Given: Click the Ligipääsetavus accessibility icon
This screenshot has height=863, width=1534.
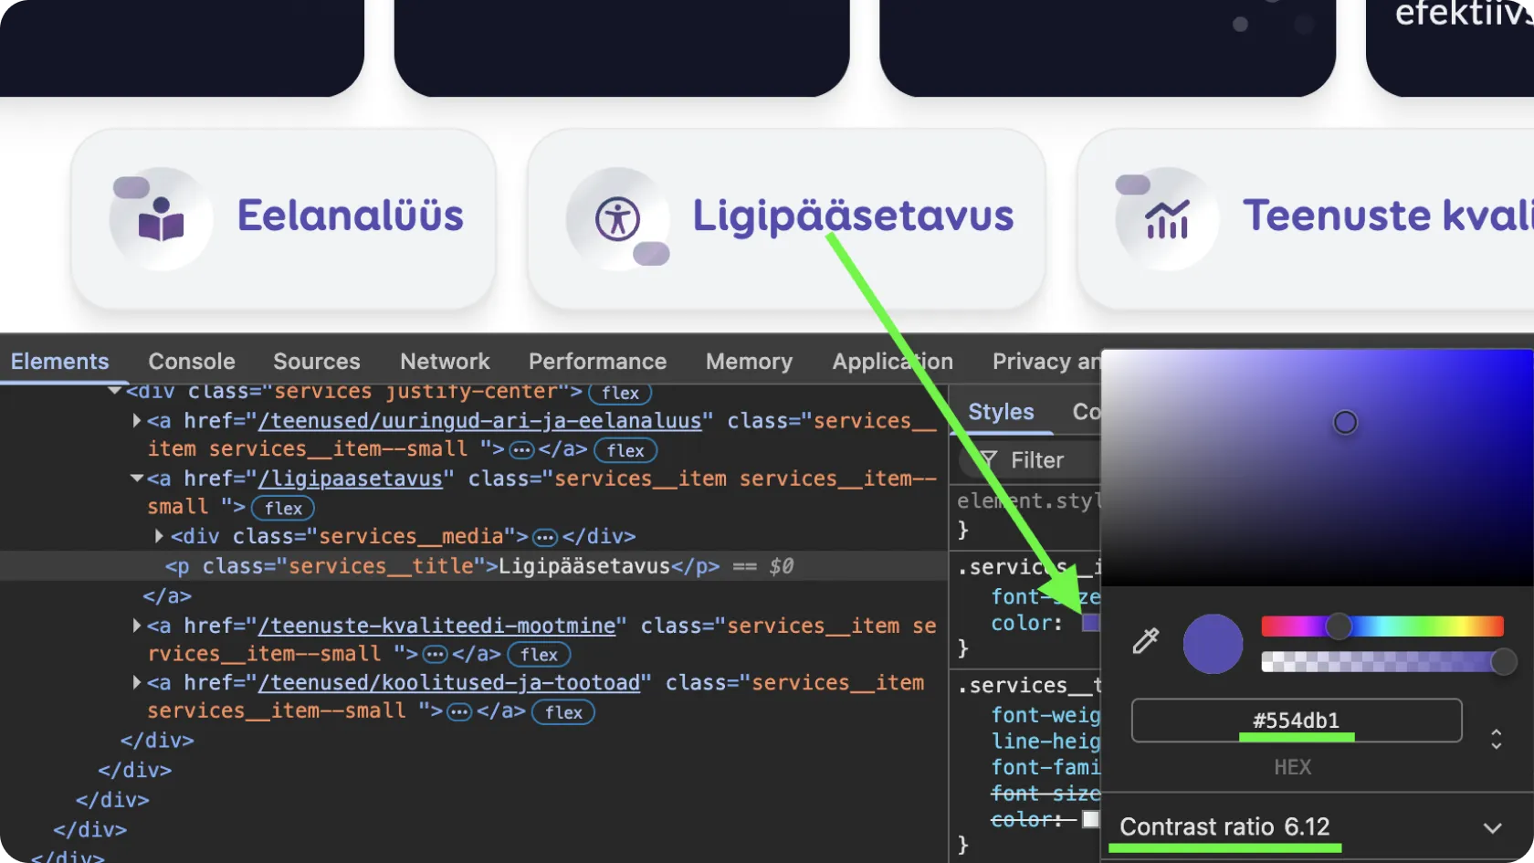Looking at the screenshot, I should click(618, 219).
